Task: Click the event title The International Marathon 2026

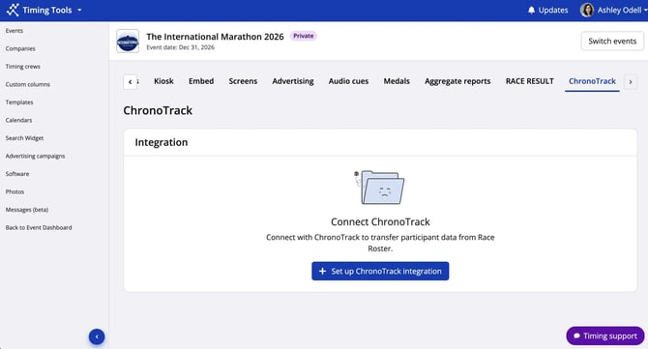Action: point(215,37)
